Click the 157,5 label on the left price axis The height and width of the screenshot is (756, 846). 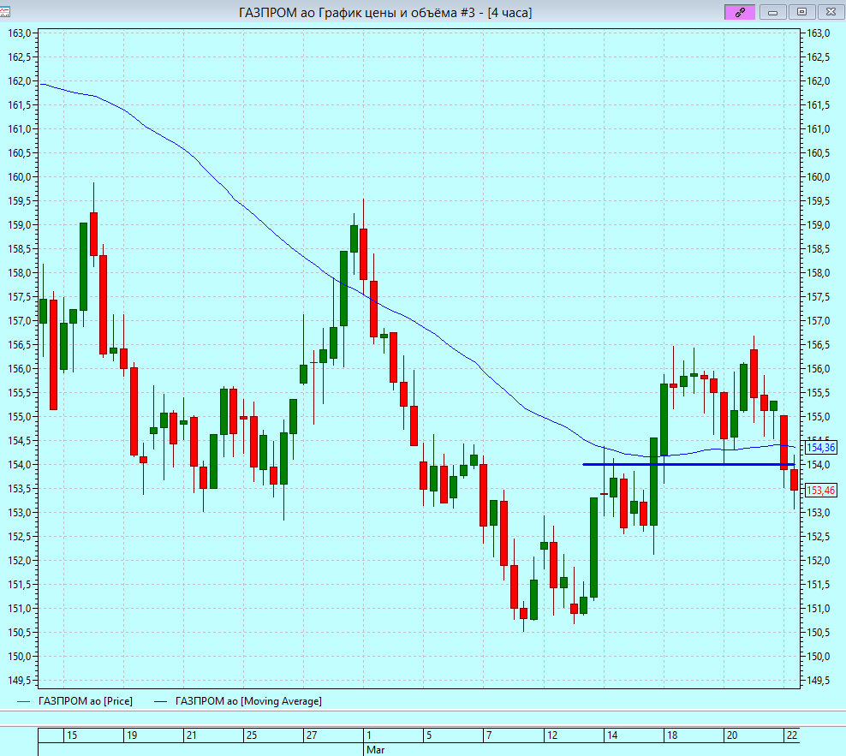[x=20, y=297]
